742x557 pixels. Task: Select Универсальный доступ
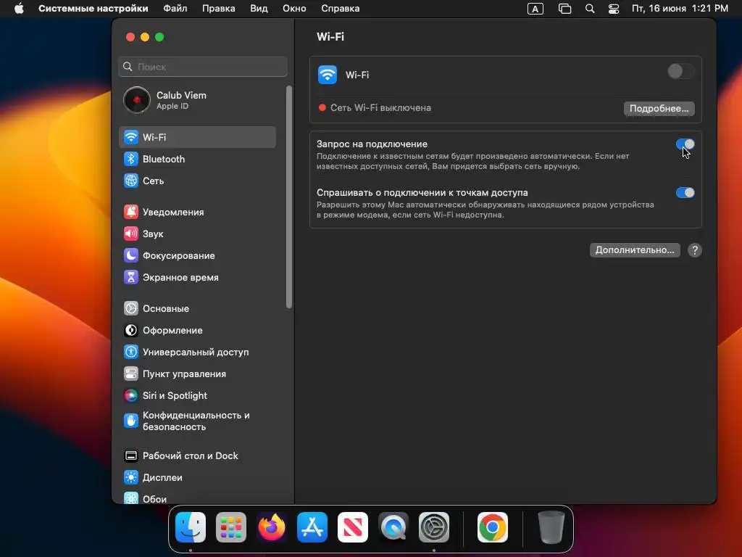(197, 352)
